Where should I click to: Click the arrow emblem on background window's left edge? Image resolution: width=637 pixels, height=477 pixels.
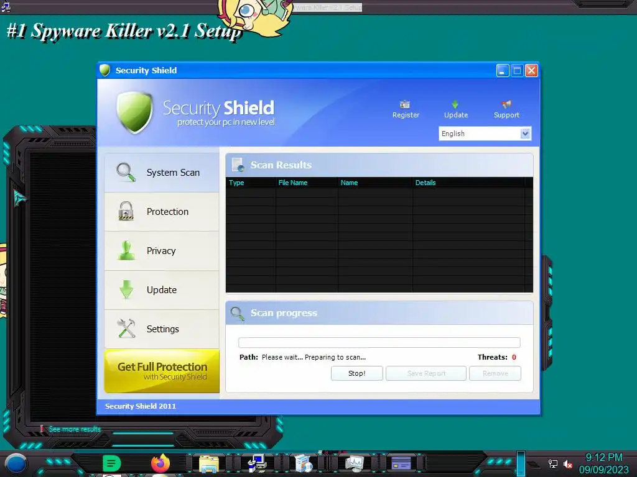pyautogui.click(x=19, y=198)
